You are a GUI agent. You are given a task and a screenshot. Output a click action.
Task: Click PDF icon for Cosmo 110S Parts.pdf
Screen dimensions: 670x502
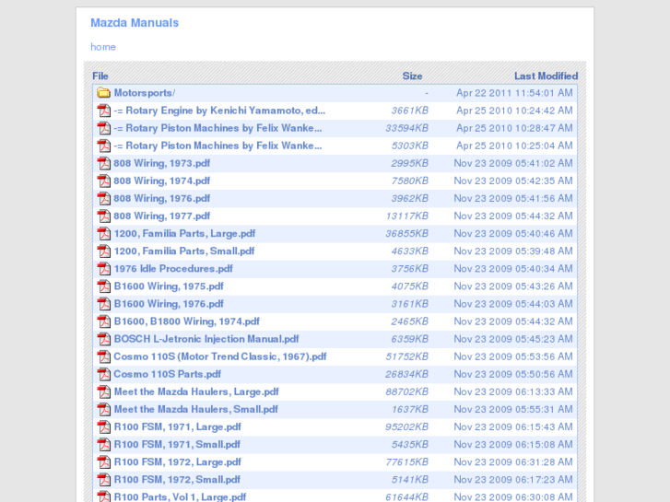click(103, 374)
